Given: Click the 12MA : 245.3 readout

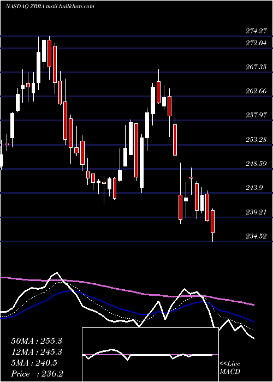Looking at the screenshot, I should [x=37, y=352].
